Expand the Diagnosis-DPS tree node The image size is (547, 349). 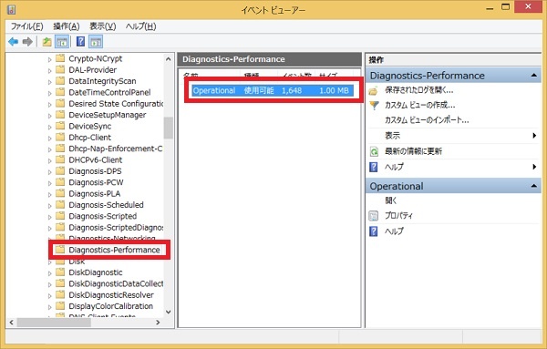pyautogui.click(x=49, y=172)
